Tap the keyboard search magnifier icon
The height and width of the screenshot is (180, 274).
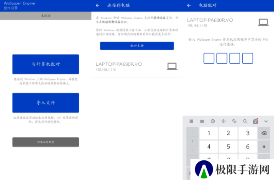[245, 121]
